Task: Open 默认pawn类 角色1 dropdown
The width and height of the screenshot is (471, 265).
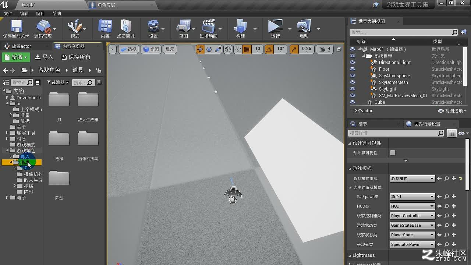Action: tap(412, 197)
